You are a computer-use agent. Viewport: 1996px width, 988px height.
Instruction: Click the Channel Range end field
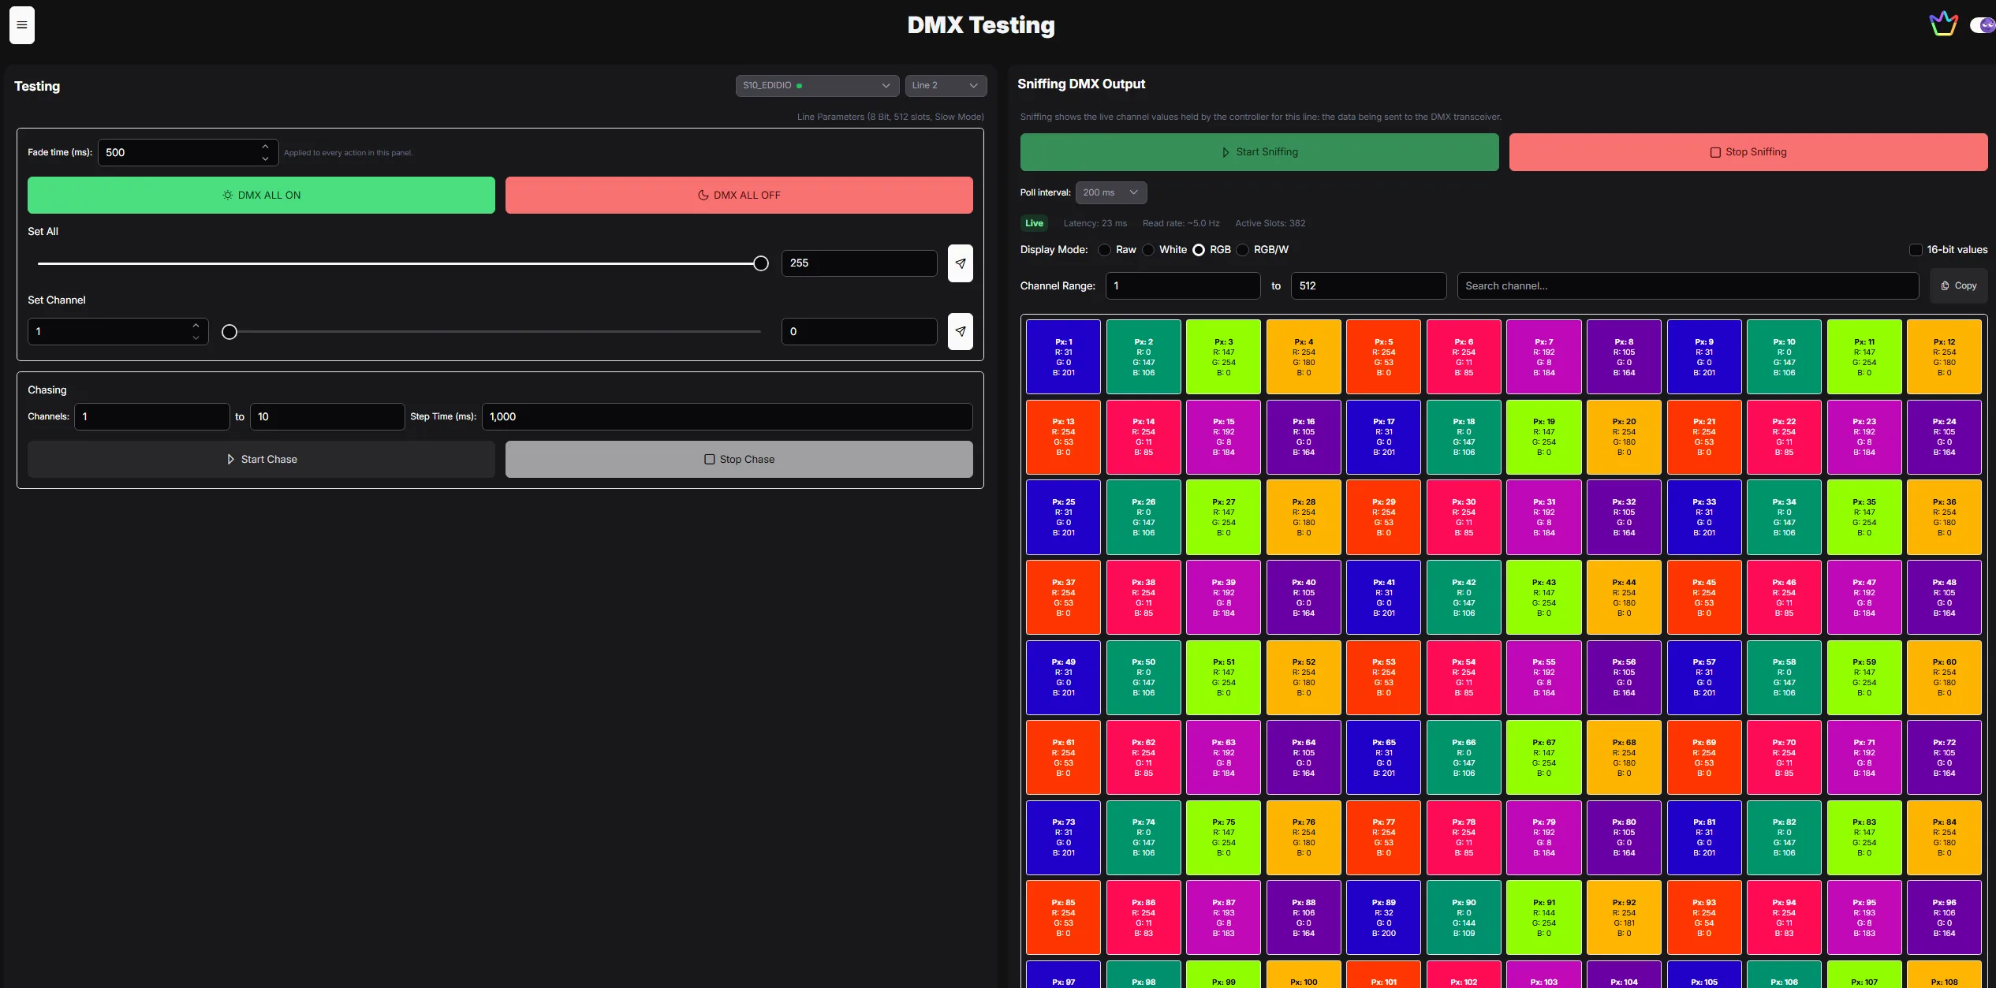point(1368,286)
